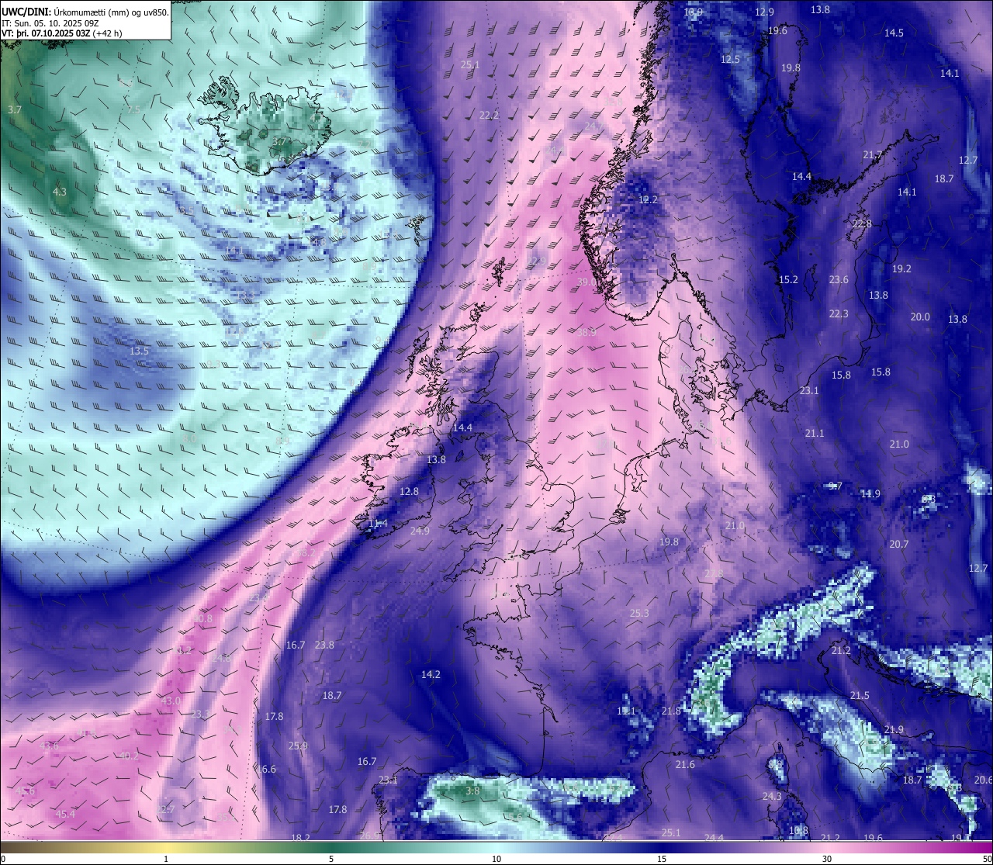Click the value 12.2 over Norway
Screen dimensions: 993x865
tap(648, 200)
